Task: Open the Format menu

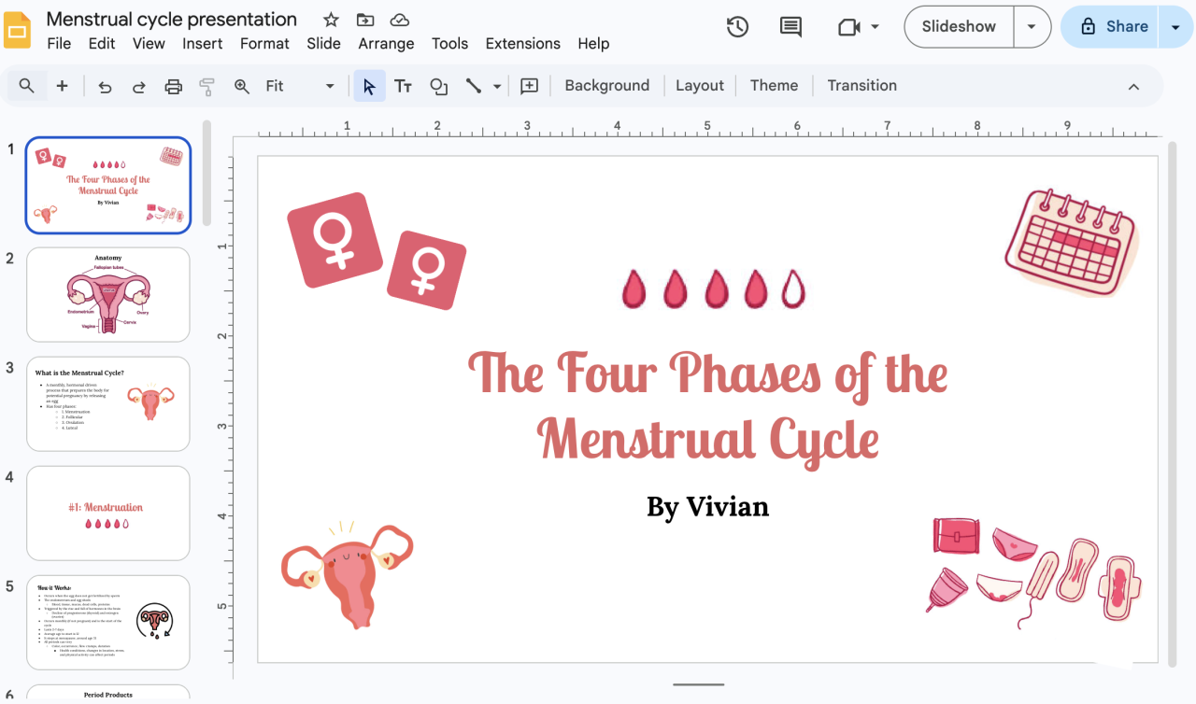Action: (264, 43)
